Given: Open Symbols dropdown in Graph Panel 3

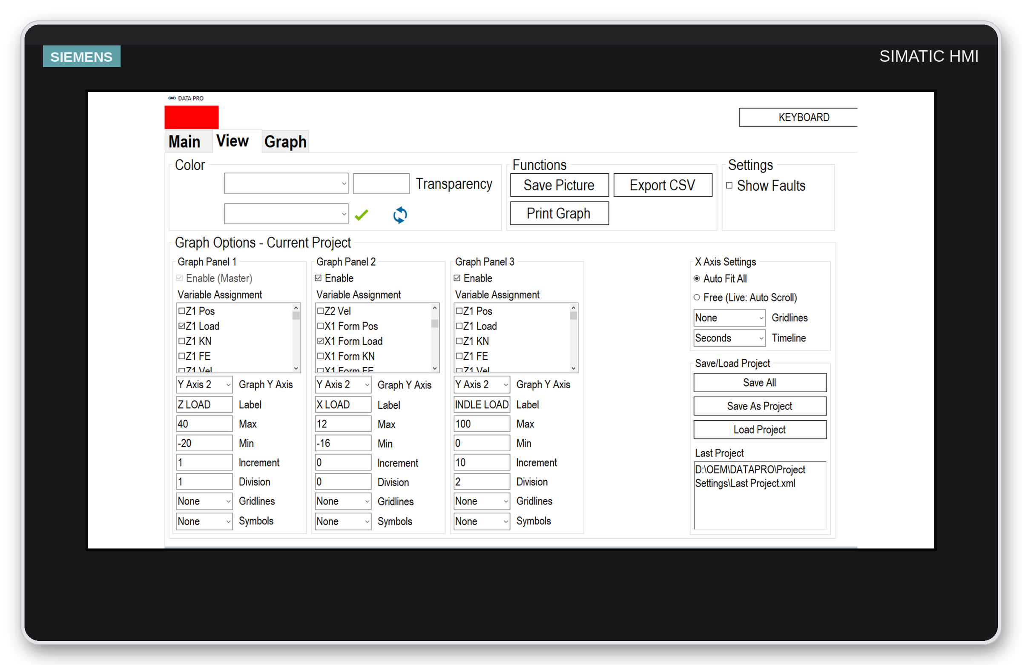Looking at the screenshot, I should [482, 521].
